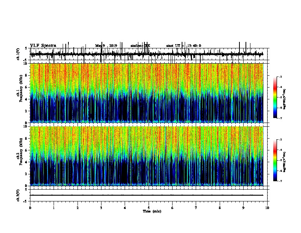Click the ch.2 "Frequency (kHz)" axis label
The image size is (301, 233).
(21, 152)
